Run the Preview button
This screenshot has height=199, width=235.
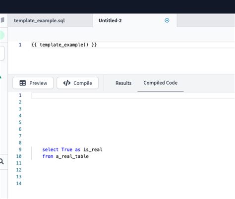pos(33,83)
